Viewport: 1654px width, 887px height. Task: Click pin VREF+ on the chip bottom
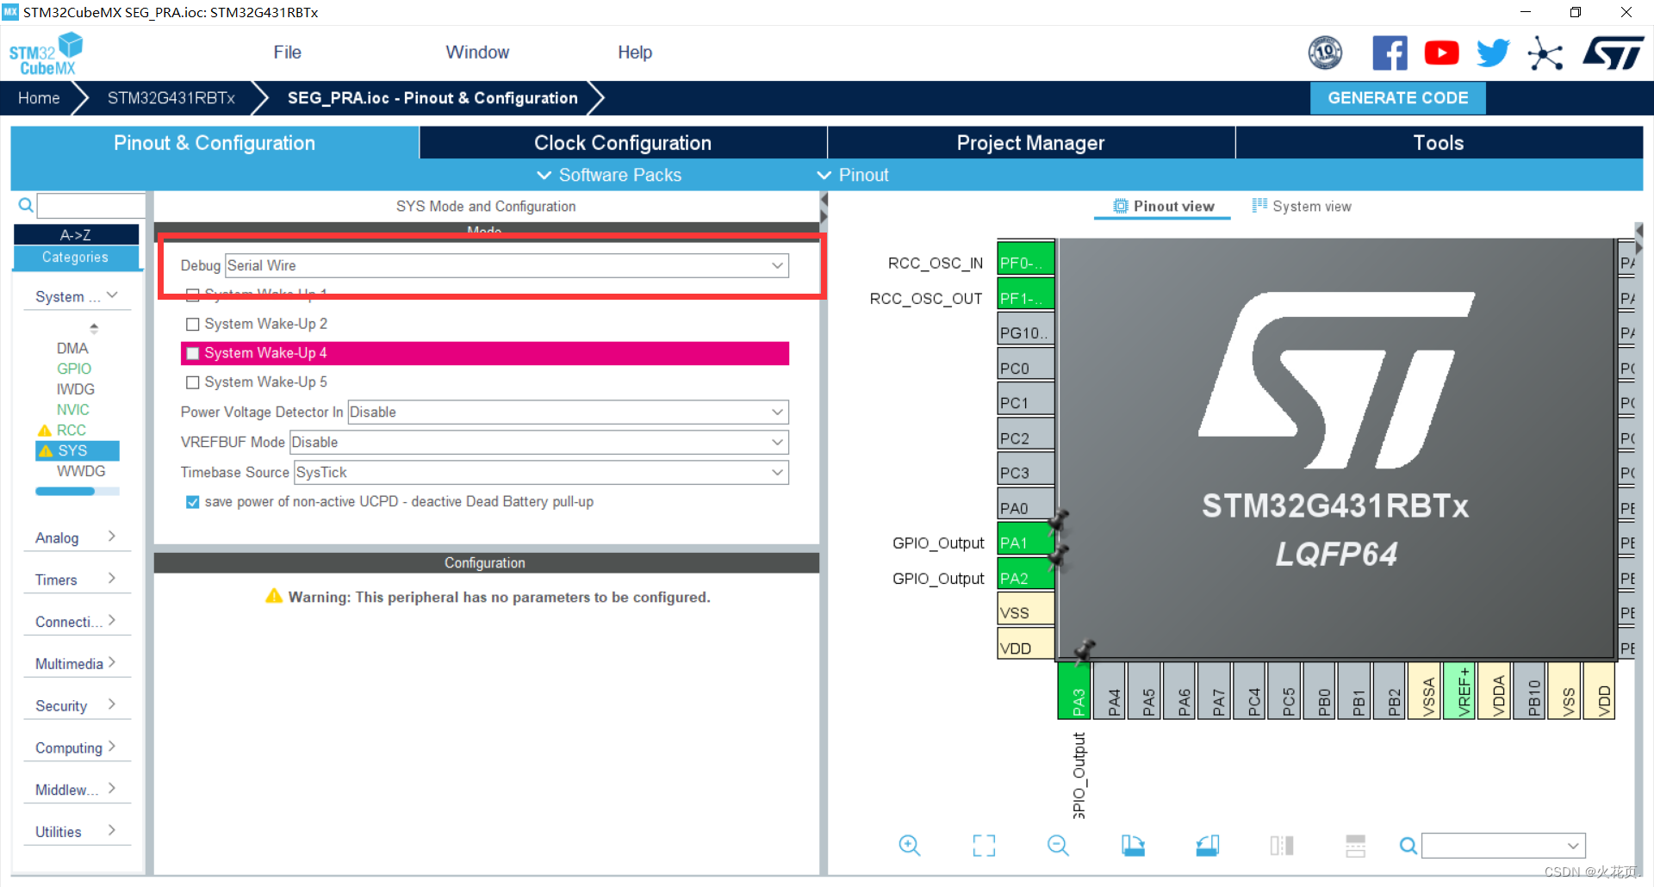(1460, 692)
